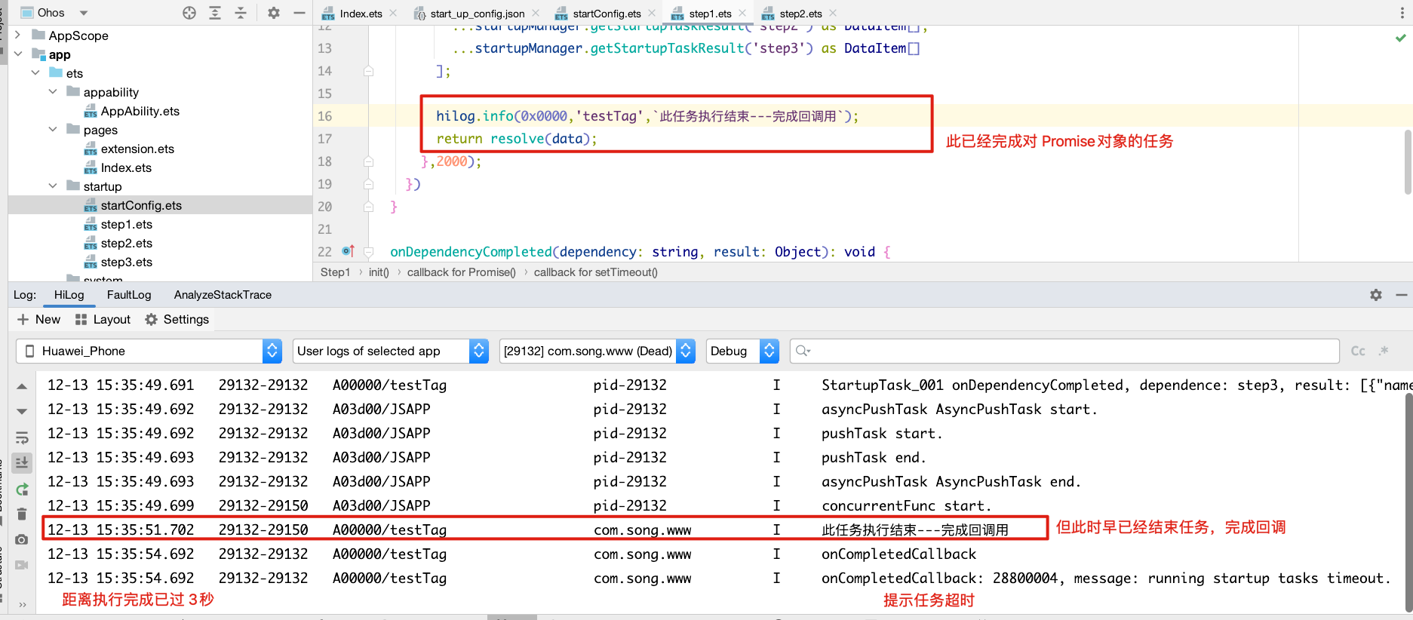Open the FaultLog tab

click(129, 295)
